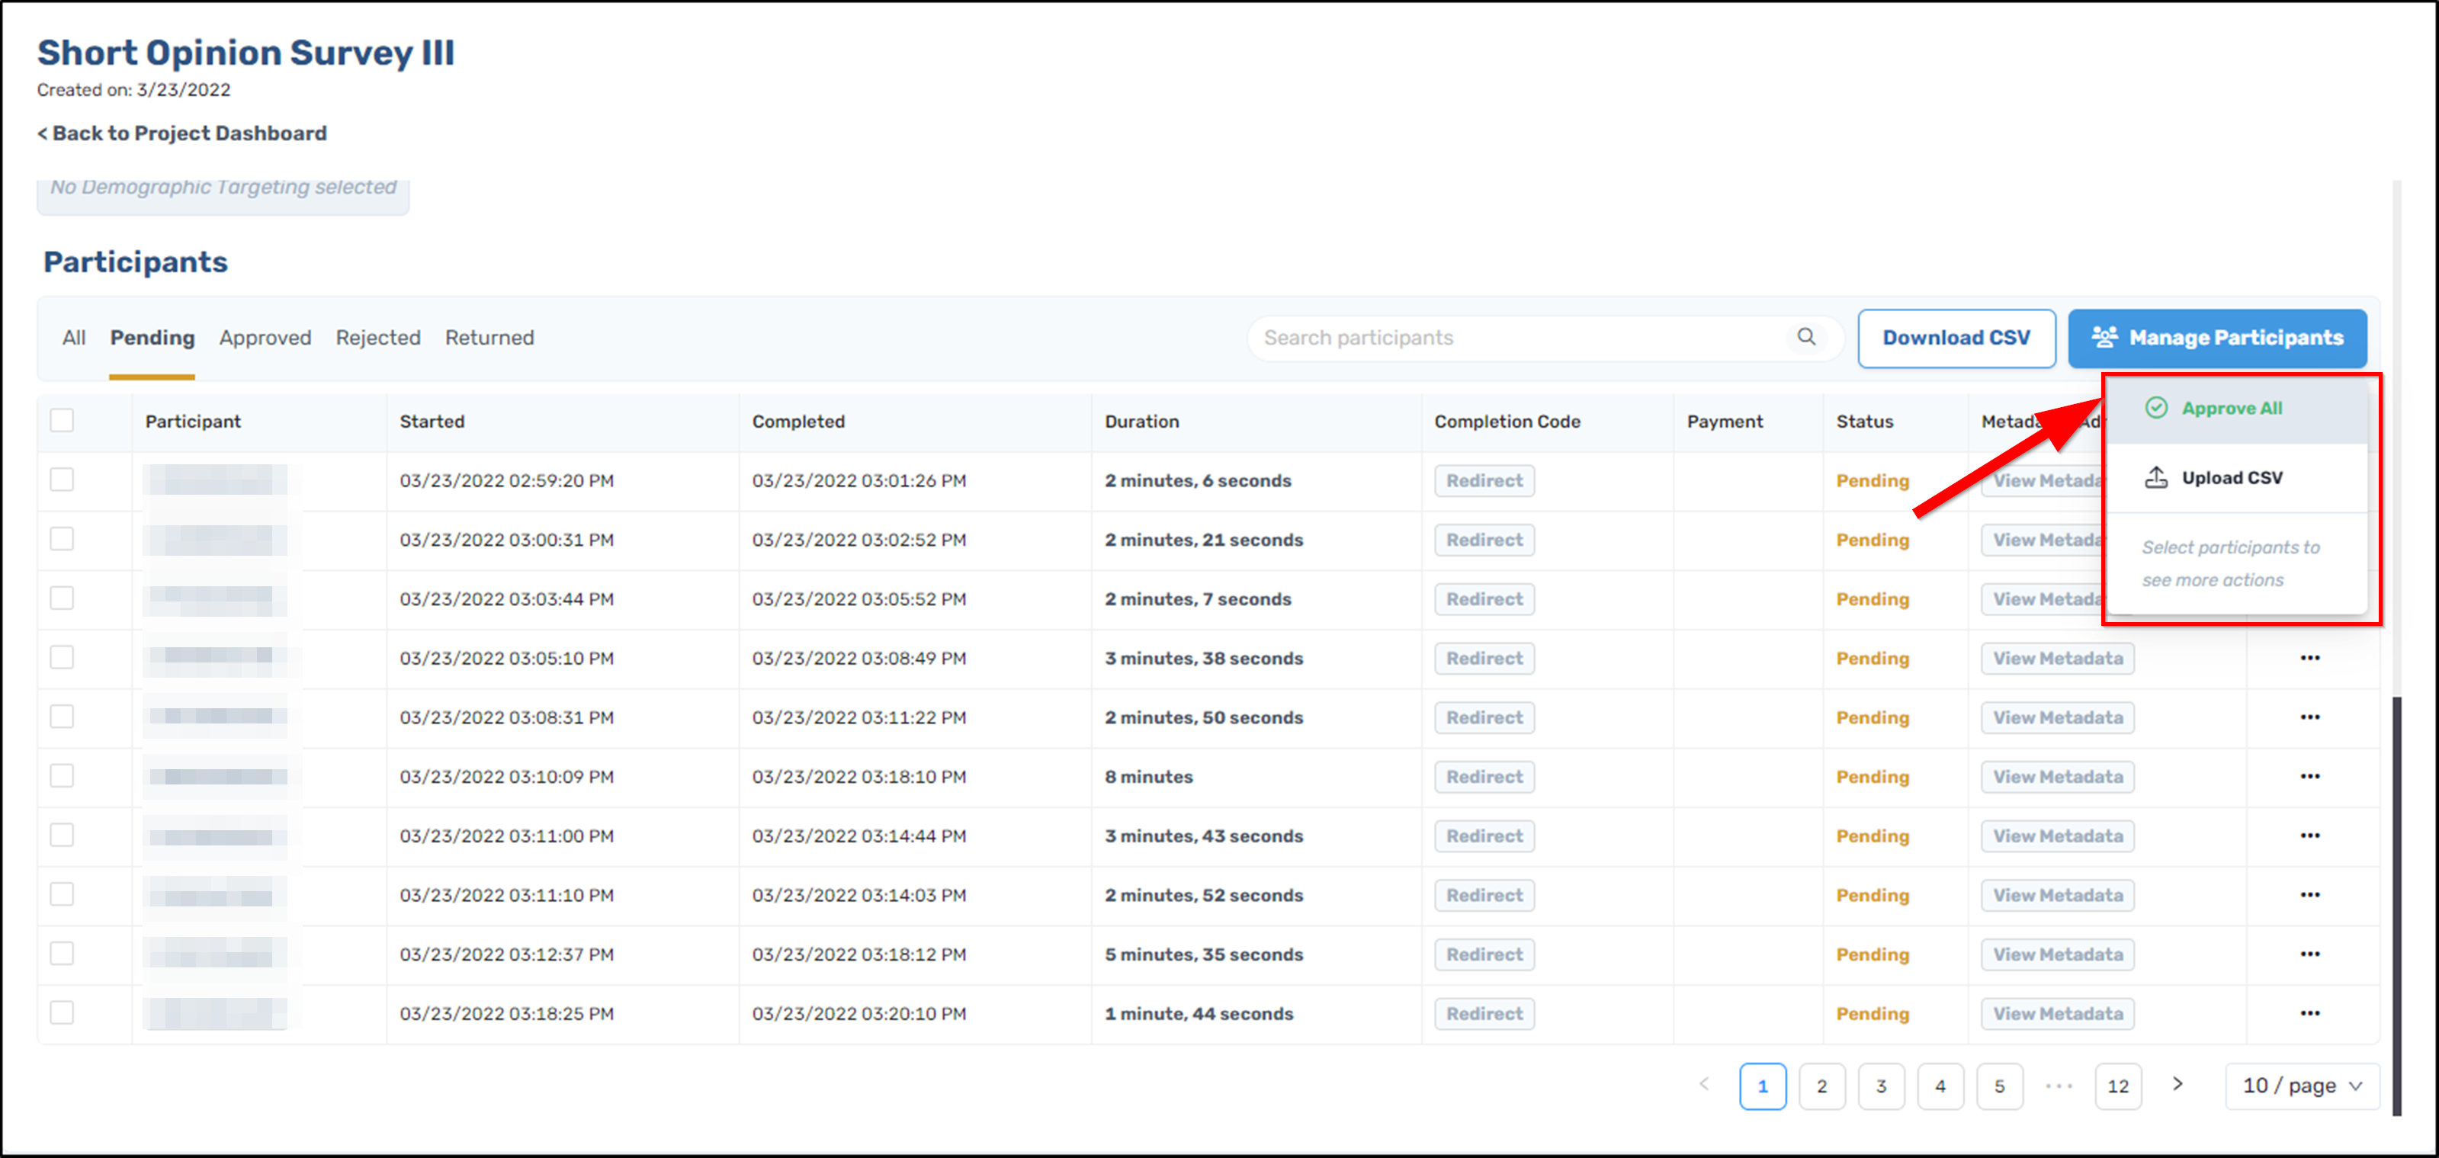Go back to Project Dashboard
Screen dimensions: 2439x1158
point(181,133)
